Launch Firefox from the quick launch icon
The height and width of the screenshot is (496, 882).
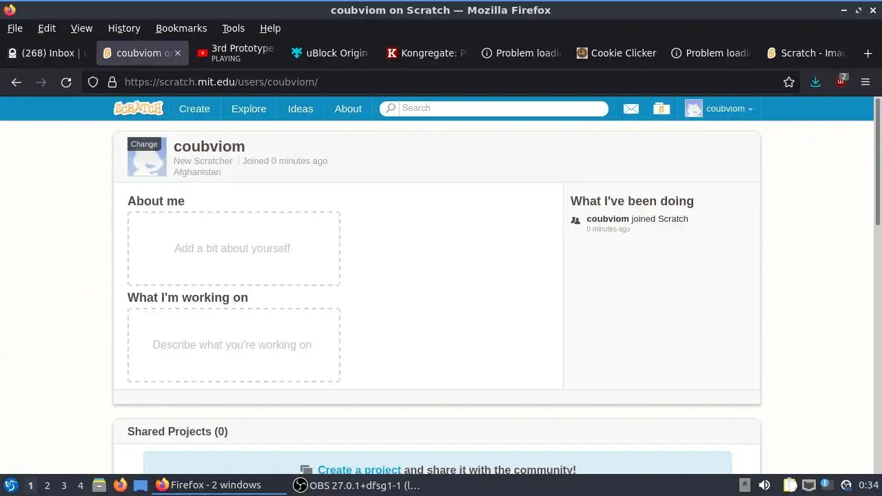pyautogui.click(x=120, y=485)
